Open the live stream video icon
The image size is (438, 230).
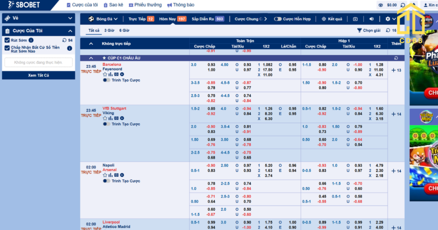[x=355, y=19]
